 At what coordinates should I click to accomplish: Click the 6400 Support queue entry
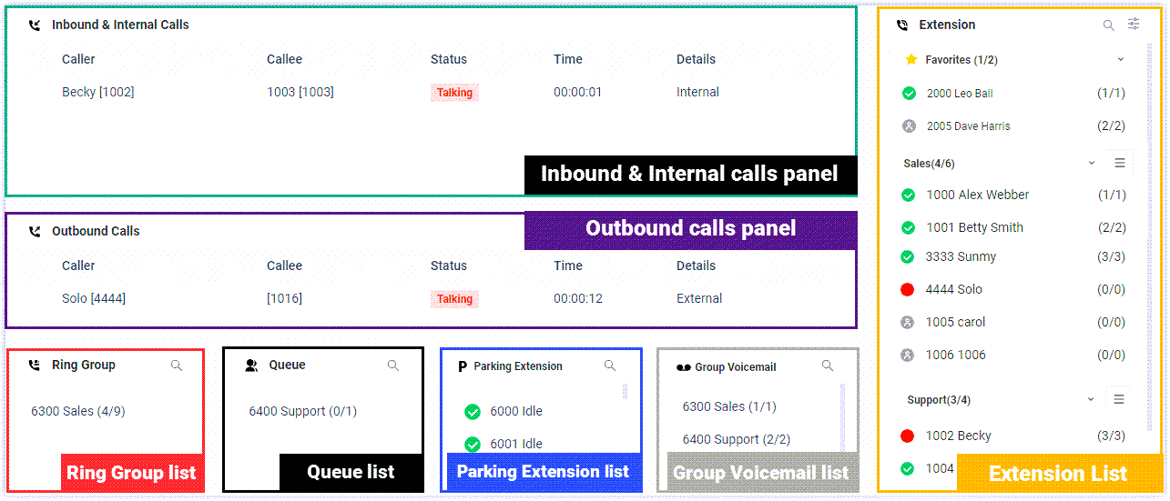click(x=302, y=411)
